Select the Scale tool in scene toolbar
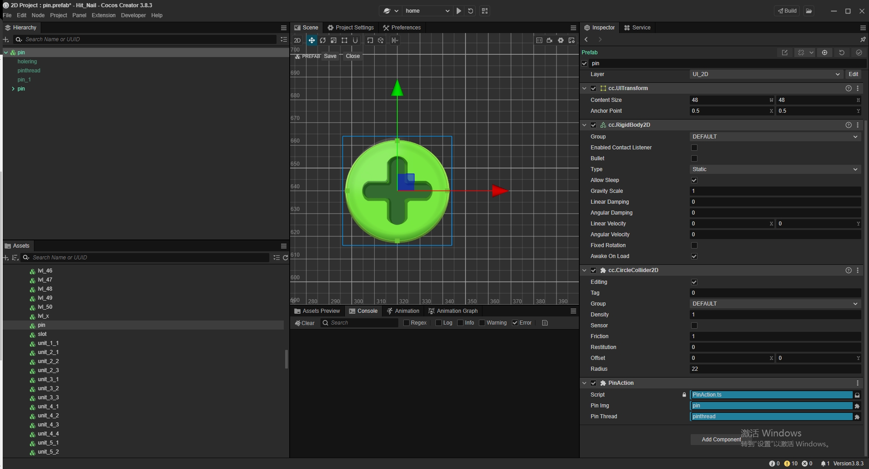The width and height of the screenshot is (869, 469). click(334, 40)
